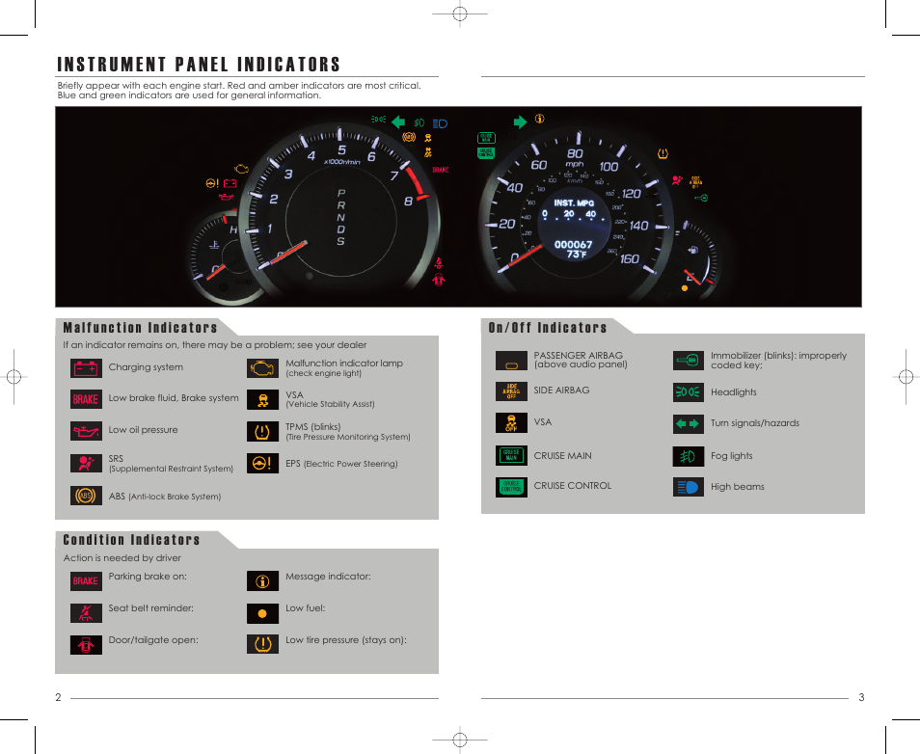This screenshot has height=754, width=920.
Task: Click the Charging system battery icon
Action: [x=86, y=368]
